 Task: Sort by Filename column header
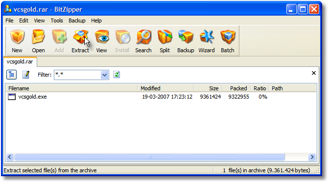point(71,88)
